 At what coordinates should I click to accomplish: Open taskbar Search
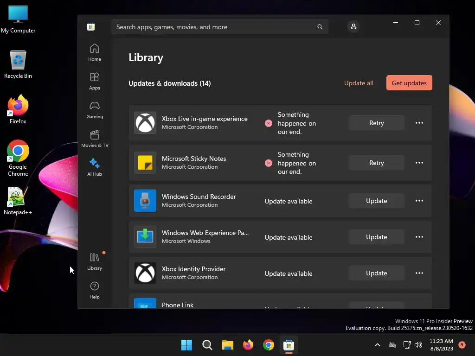tap(207, 345)
